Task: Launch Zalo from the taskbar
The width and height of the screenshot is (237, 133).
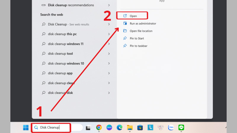Action: (x=171, y=127)
